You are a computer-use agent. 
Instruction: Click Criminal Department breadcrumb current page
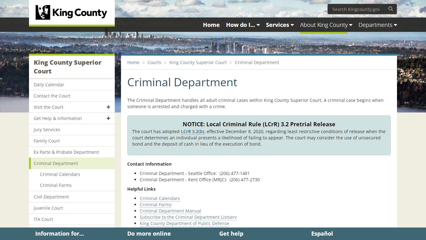click(x=257, y=62)
